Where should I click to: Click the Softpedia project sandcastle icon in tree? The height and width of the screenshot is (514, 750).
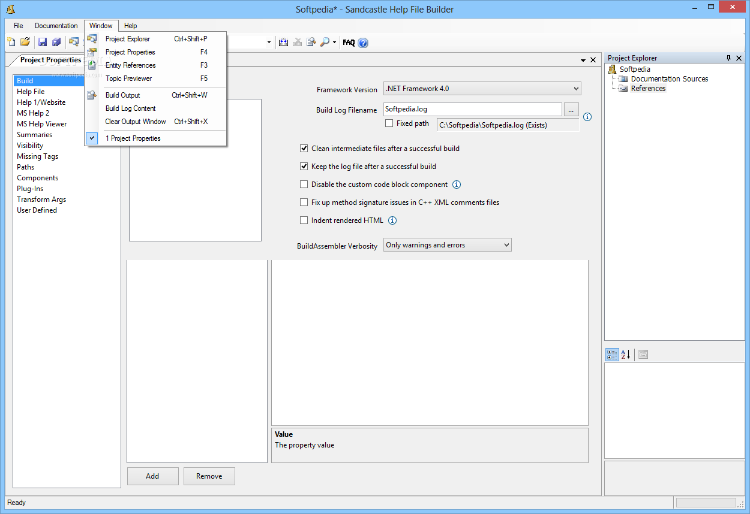pyautogui.click(x=613, y=69)
